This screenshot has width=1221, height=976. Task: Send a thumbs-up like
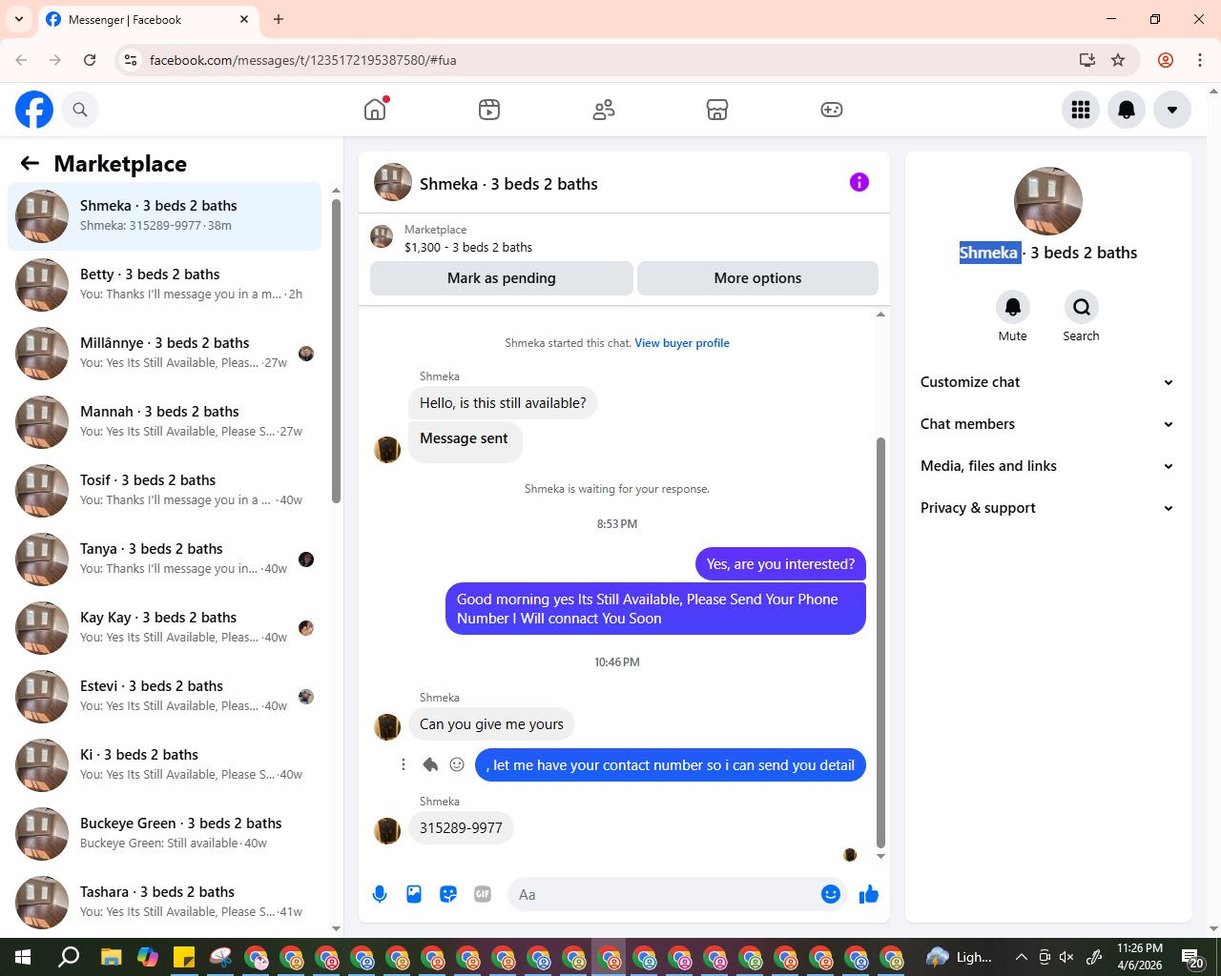[869, 894]
